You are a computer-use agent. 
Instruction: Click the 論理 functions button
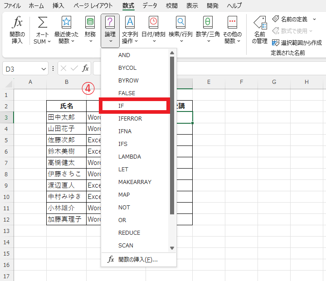110,30
